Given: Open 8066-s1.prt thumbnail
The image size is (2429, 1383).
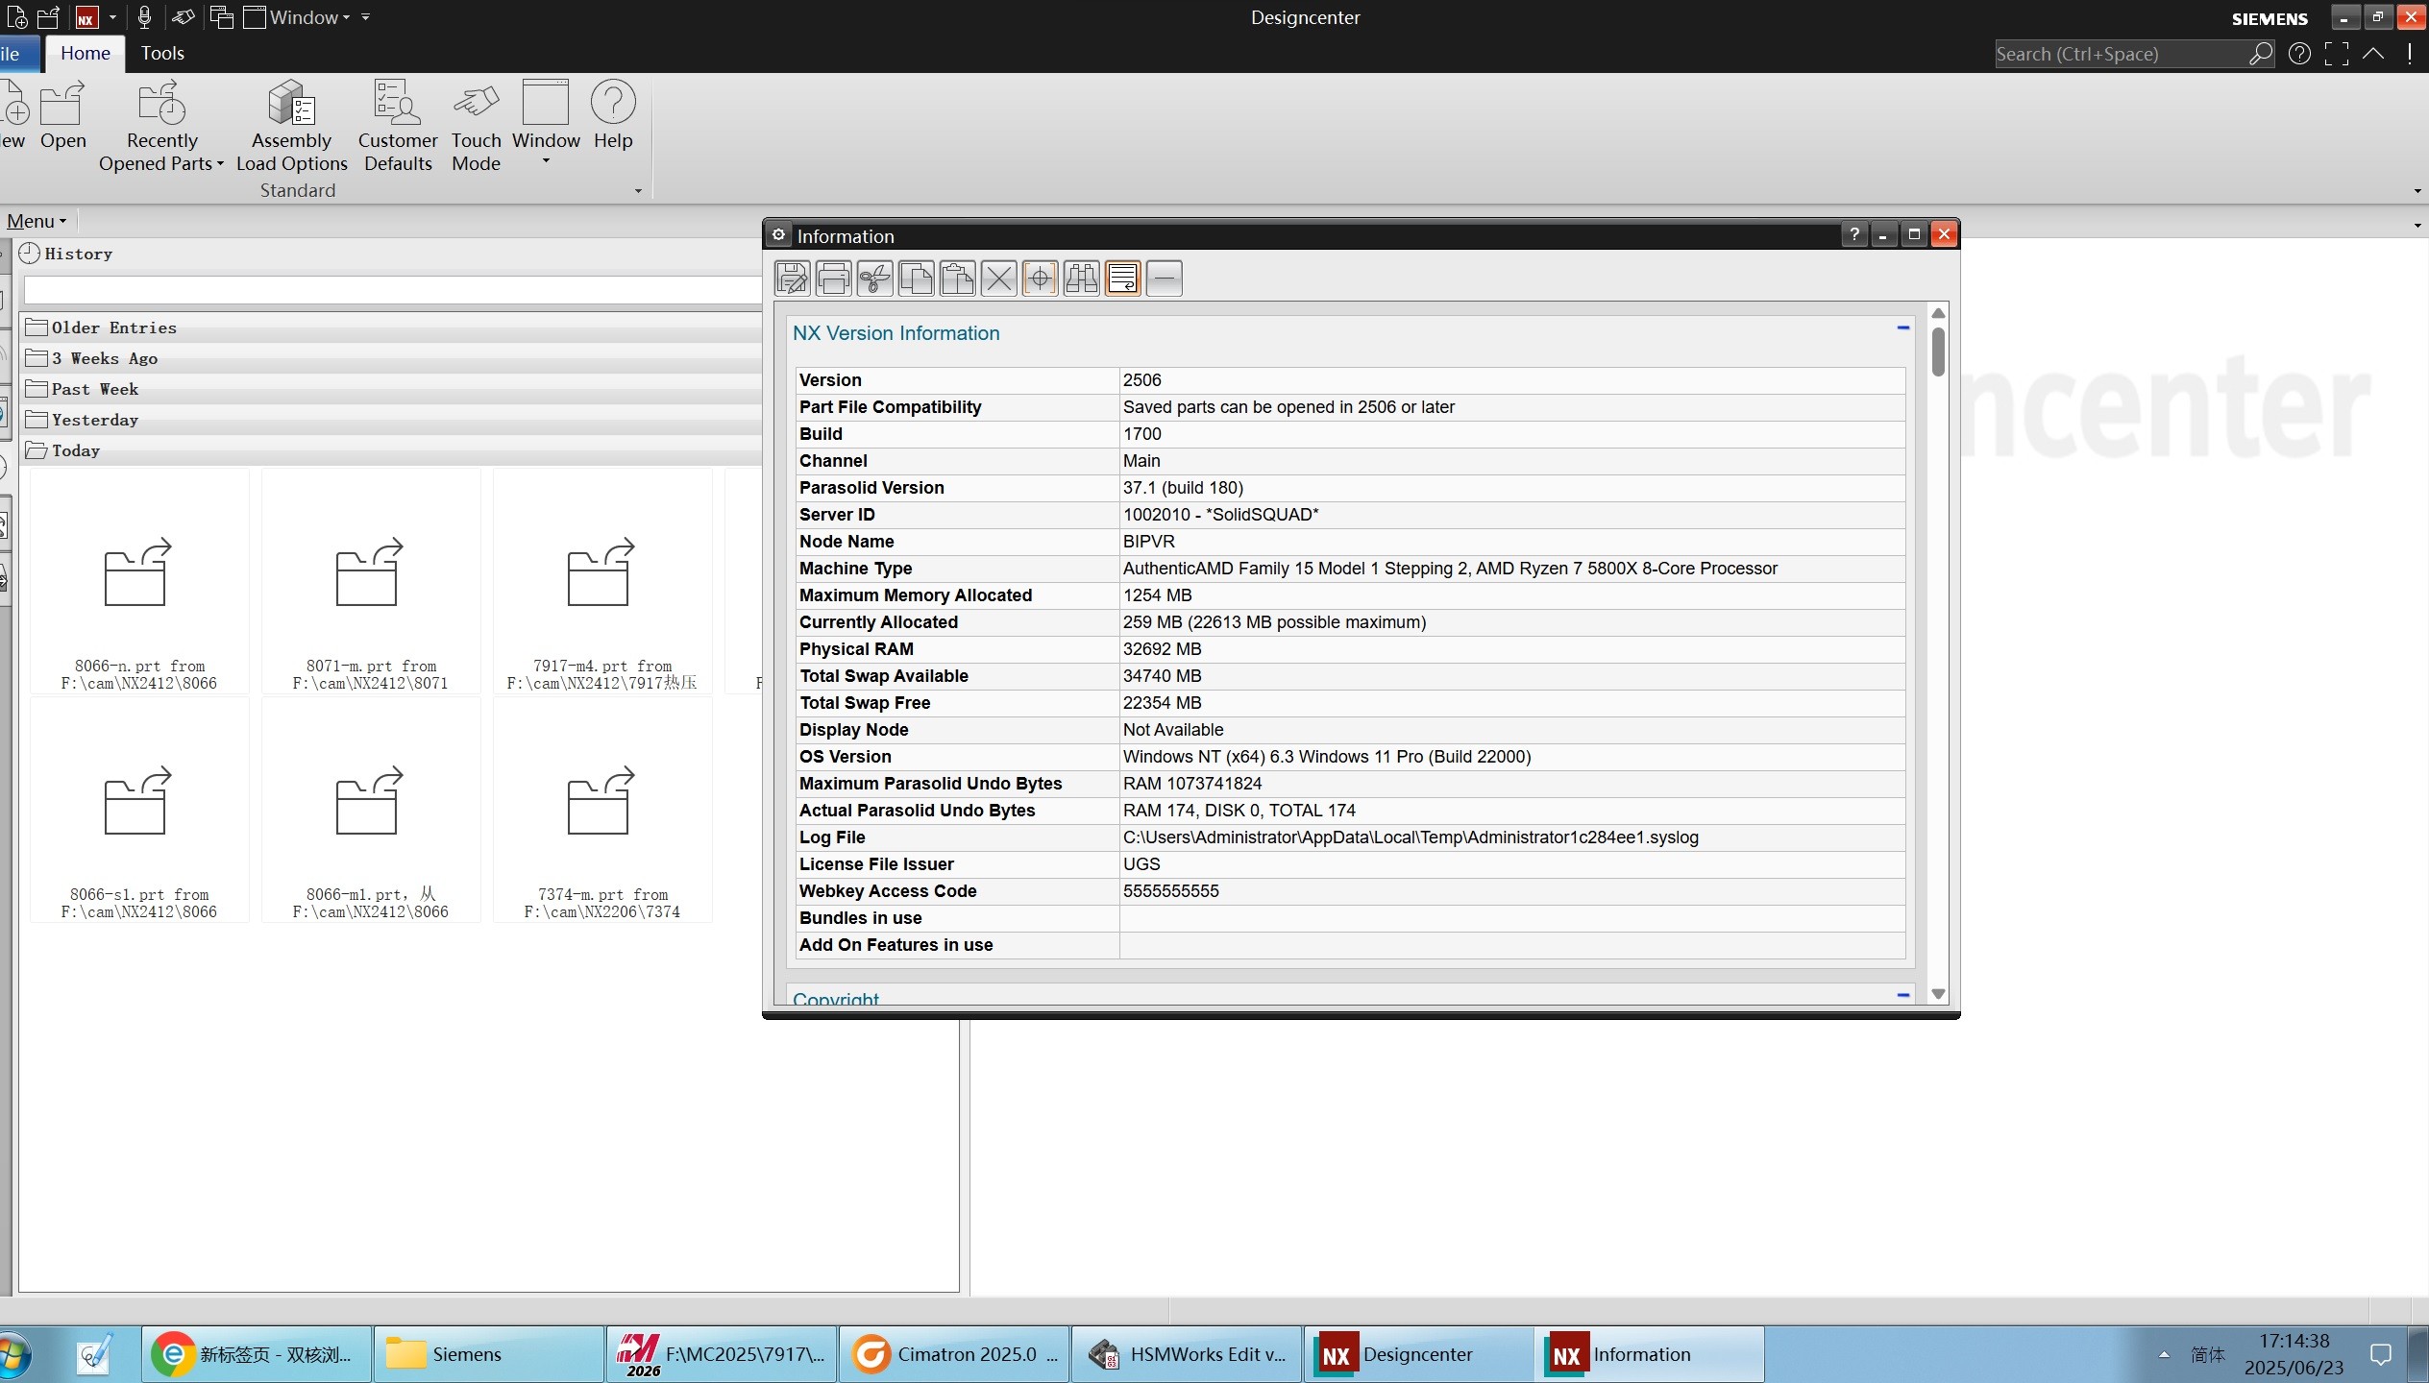Looking at the screenshot, I should click(x=139, y=810).
